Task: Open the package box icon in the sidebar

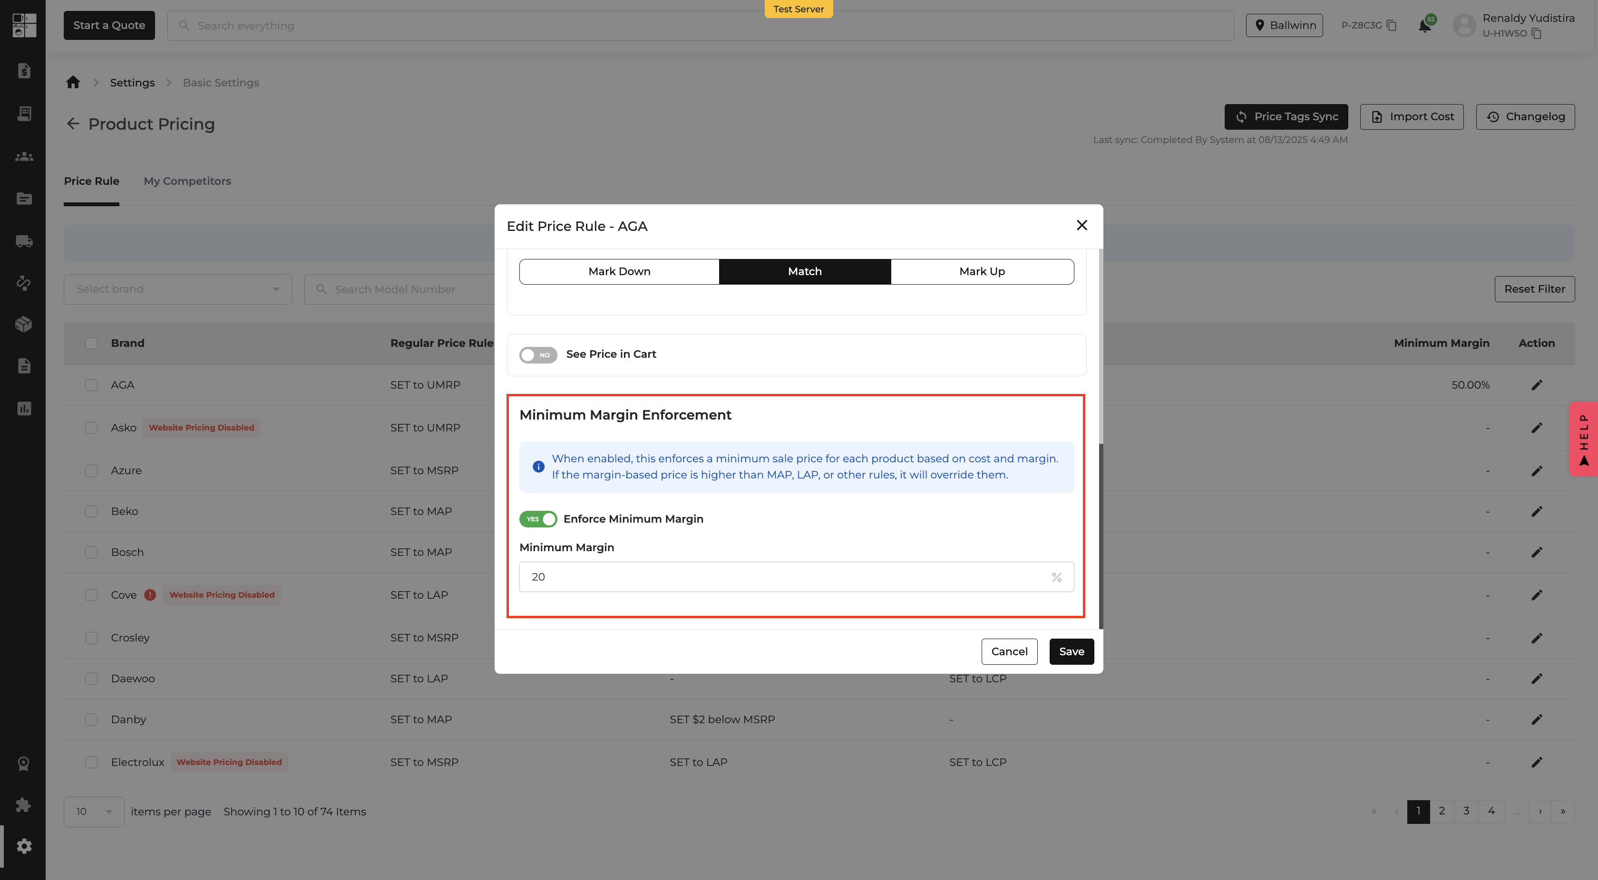Action: tap(24, 324)
